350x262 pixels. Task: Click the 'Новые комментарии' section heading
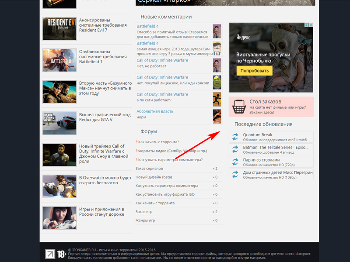point(166,17)
